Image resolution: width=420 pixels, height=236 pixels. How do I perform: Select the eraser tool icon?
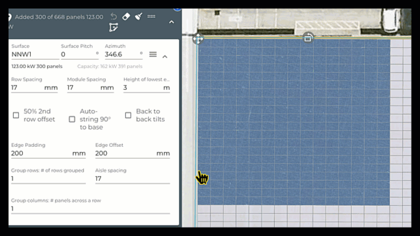click(x=126, y=16)
